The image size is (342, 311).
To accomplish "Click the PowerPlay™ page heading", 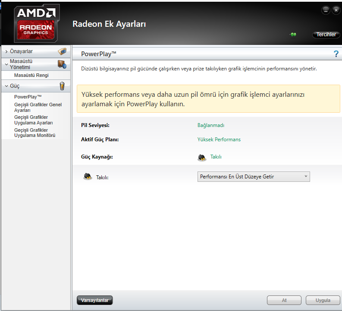I will [x=99, y=54].
